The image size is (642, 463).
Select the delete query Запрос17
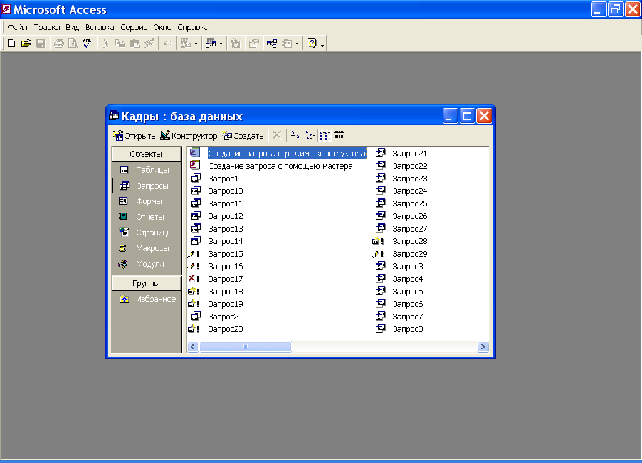[225, 279]
